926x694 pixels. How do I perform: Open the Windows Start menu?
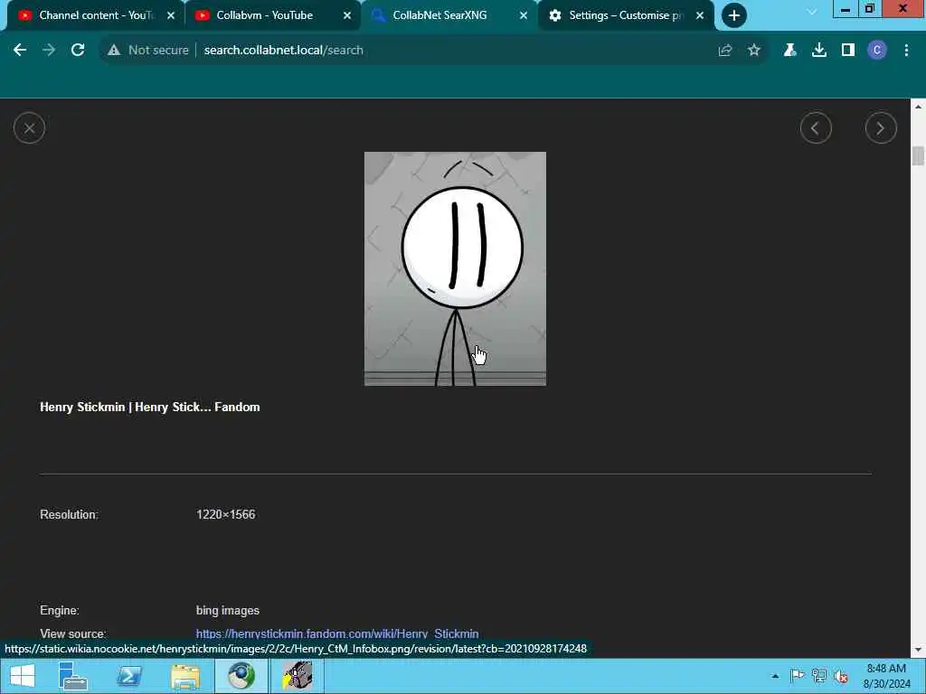pyautogui.click(x=22, y=676)
